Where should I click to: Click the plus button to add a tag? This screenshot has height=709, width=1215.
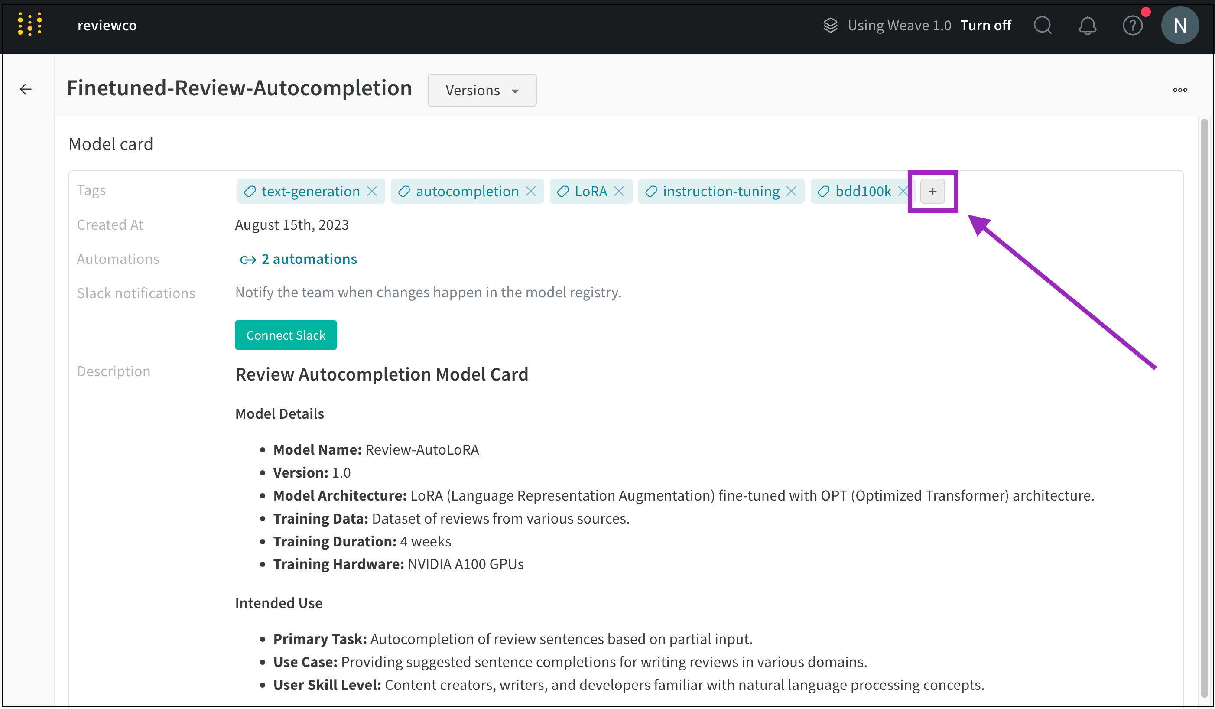point(932,191)
